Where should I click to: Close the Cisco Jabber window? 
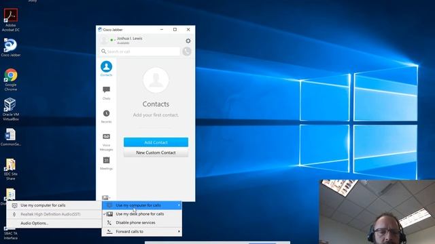[x=188, y=29]
